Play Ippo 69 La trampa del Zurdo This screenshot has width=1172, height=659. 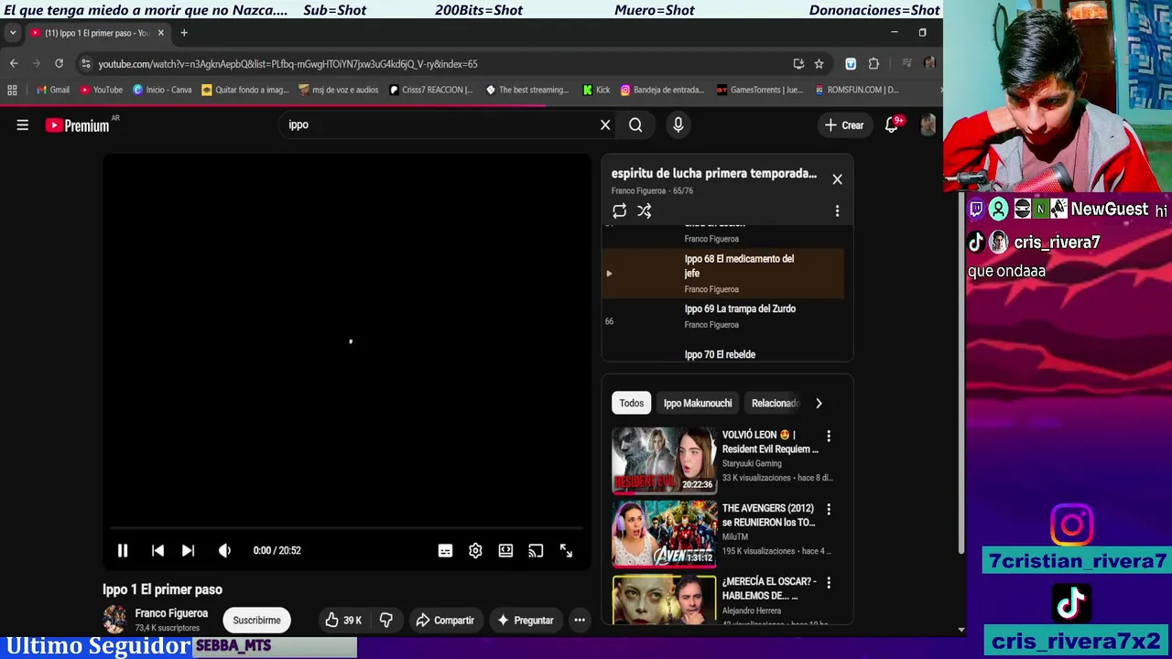(x=723, y=317)
